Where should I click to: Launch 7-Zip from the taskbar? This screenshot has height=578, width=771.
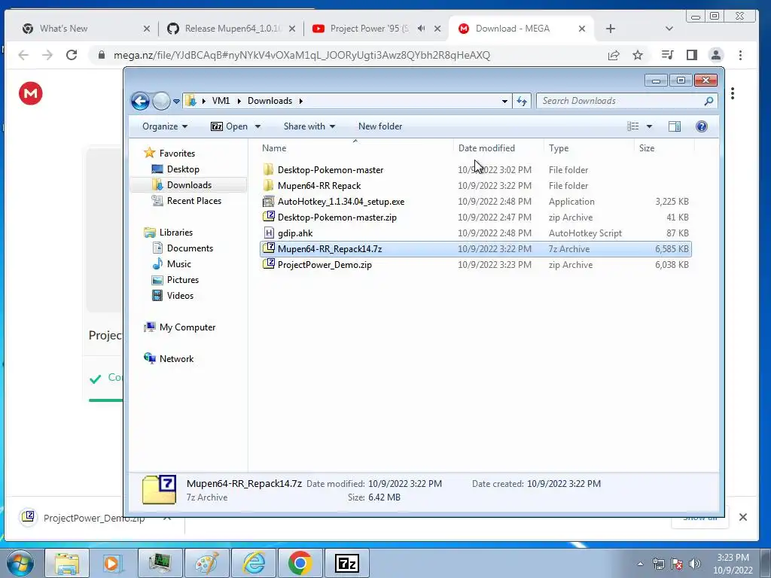coord(347,563)
